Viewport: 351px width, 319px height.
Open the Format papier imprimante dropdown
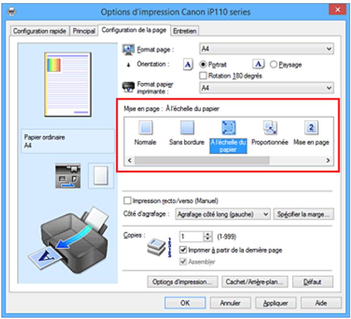[266, 88]
